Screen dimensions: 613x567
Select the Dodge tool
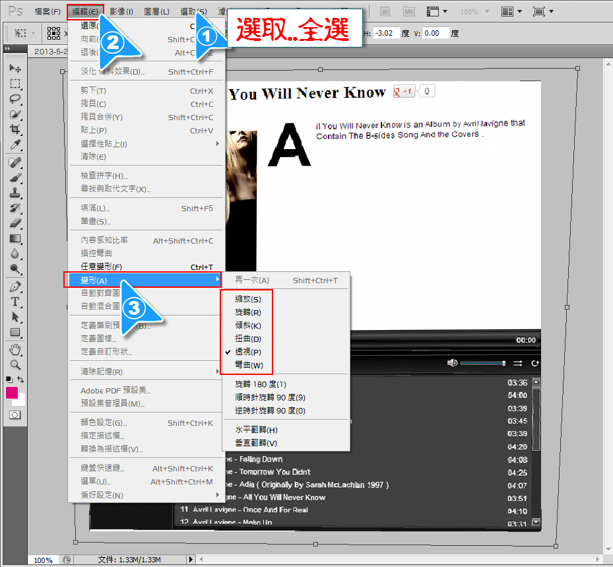15,269
